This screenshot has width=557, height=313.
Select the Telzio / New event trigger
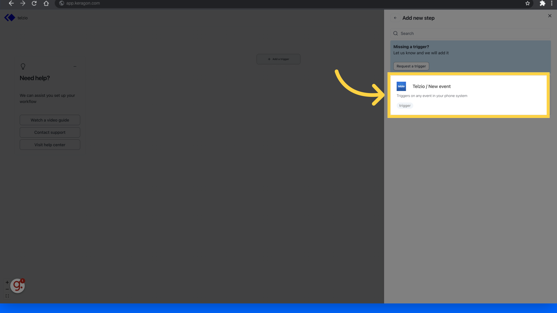pyautogui.click(x=469, y=95)
